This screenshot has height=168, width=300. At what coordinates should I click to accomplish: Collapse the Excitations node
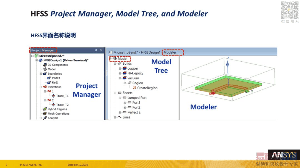tap(41, 87)
